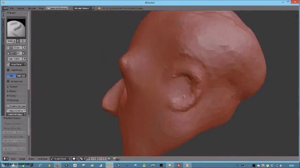Click the Disable Dyntopo button

[16, 106]
